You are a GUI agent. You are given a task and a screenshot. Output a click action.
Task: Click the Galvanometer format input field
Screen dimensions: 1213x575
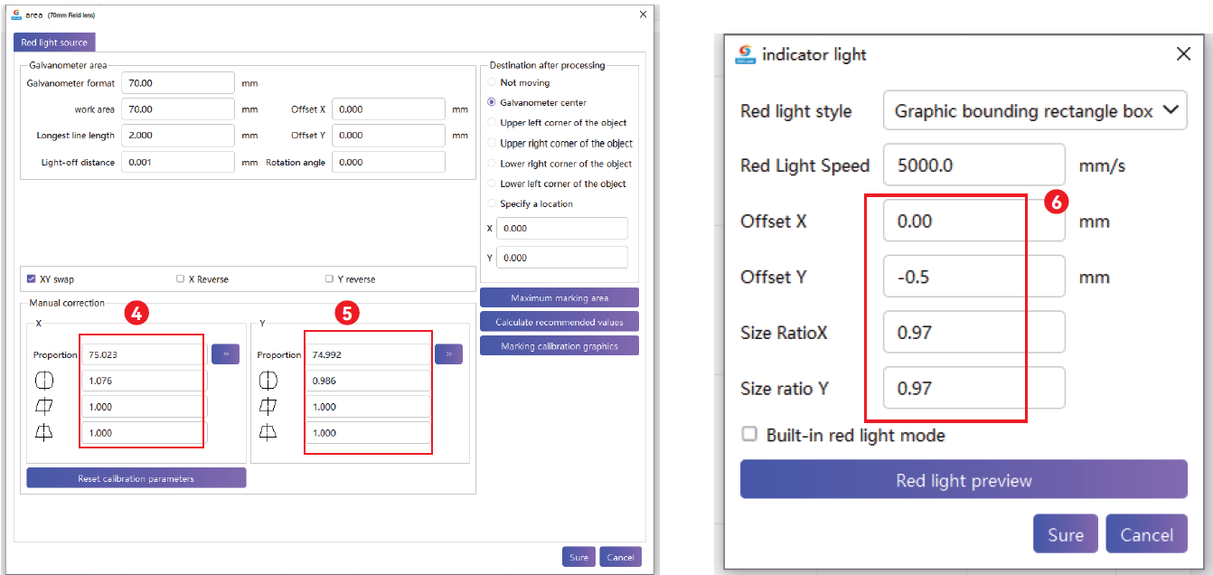pyautogui.click(x=177, y=83)
